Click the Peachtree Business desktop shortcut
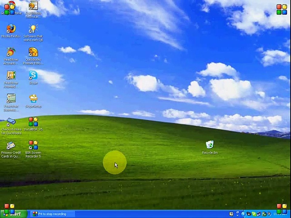Screen dimensions: 291x218 [x=11, y=103]
